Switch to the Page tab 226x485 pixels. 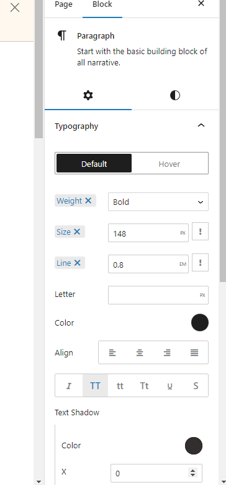click(63, 4)
